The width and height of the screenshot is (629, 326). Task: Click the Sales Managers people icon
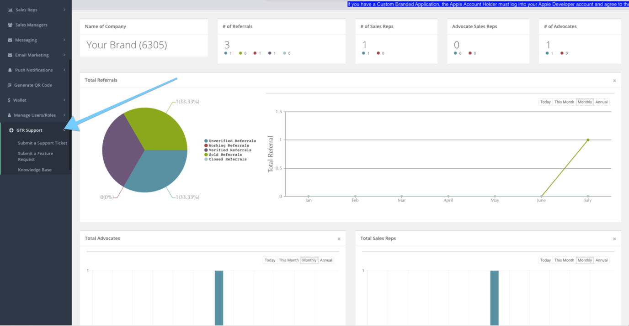pyautogui.click(x=10, y=25)
